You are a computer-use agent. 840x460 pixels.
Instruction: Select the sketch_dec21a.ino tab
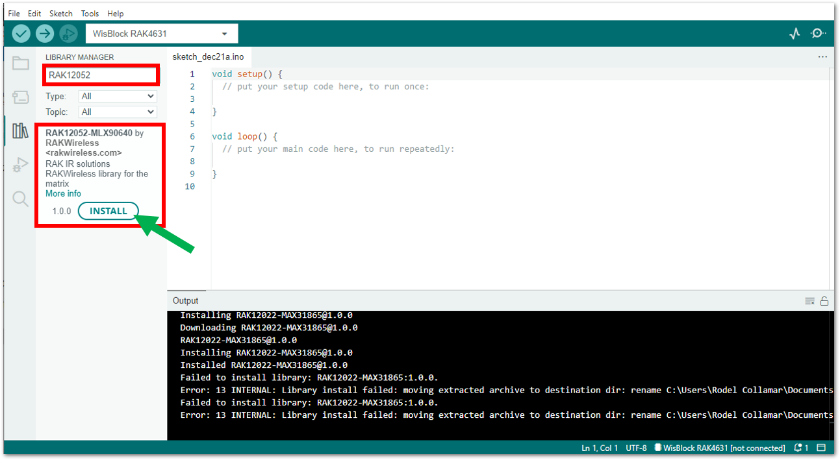208,57
